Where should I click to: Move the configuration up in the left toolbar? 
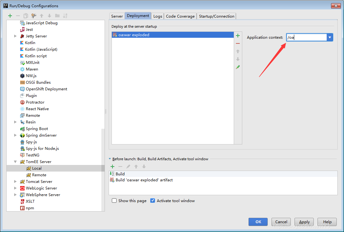(x=42, y=15)
